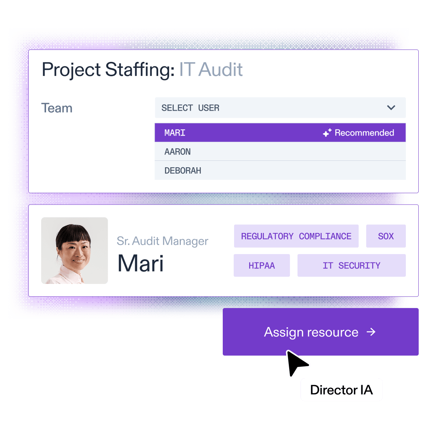Select the REGULATORY COMPLIANCE skill tag
The width and height of the screenshot is (447, 447).
point(296,236)
